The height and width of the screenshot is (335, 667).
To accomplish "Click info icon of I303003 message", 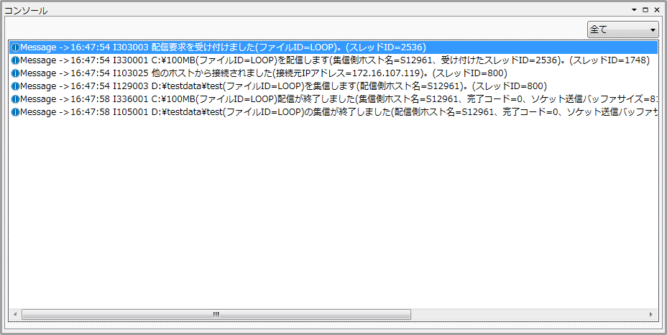I will [x=15, y=47].
